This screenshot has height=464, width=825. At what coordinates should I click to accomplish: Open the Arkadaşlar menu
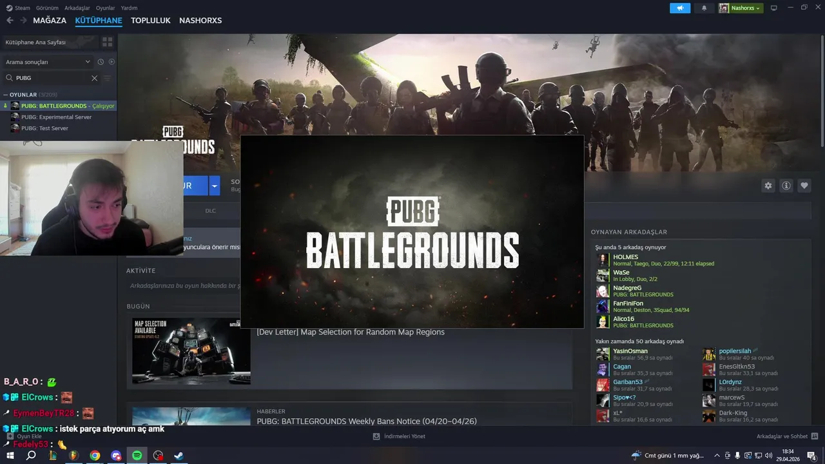pos(77,8)
